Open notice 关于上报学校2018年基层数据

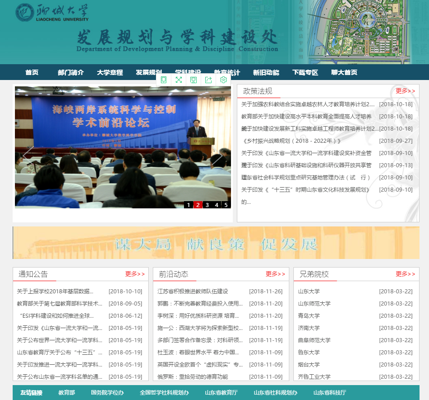click(55, 292)
